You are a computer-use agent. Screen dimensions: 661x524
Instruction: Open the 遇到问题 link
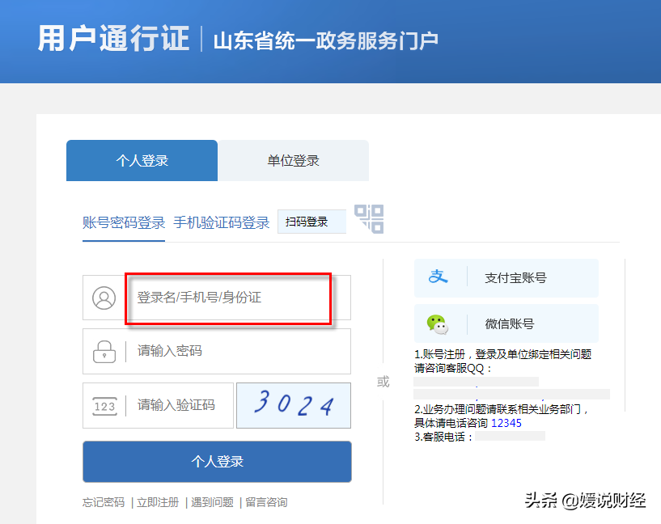pyautogui.click(x=212, y=502)
